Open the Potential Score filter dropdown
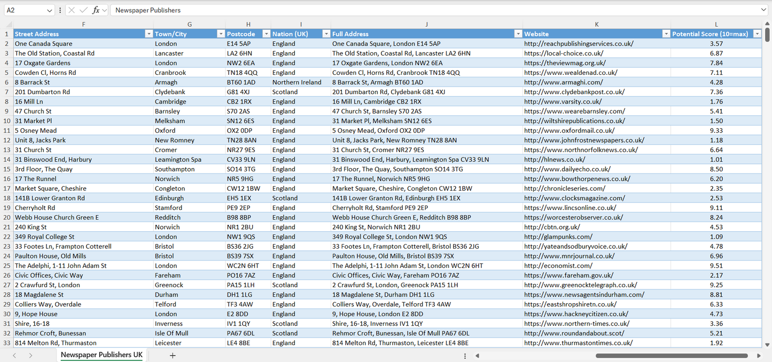Screen dimensions: 772x362 tap(757, 34)
